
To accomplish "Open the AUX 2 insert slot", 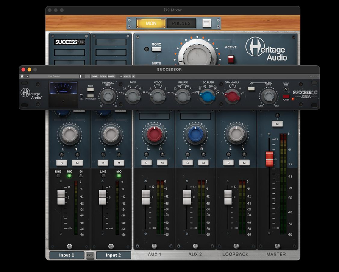I will [x=195, y=116].
